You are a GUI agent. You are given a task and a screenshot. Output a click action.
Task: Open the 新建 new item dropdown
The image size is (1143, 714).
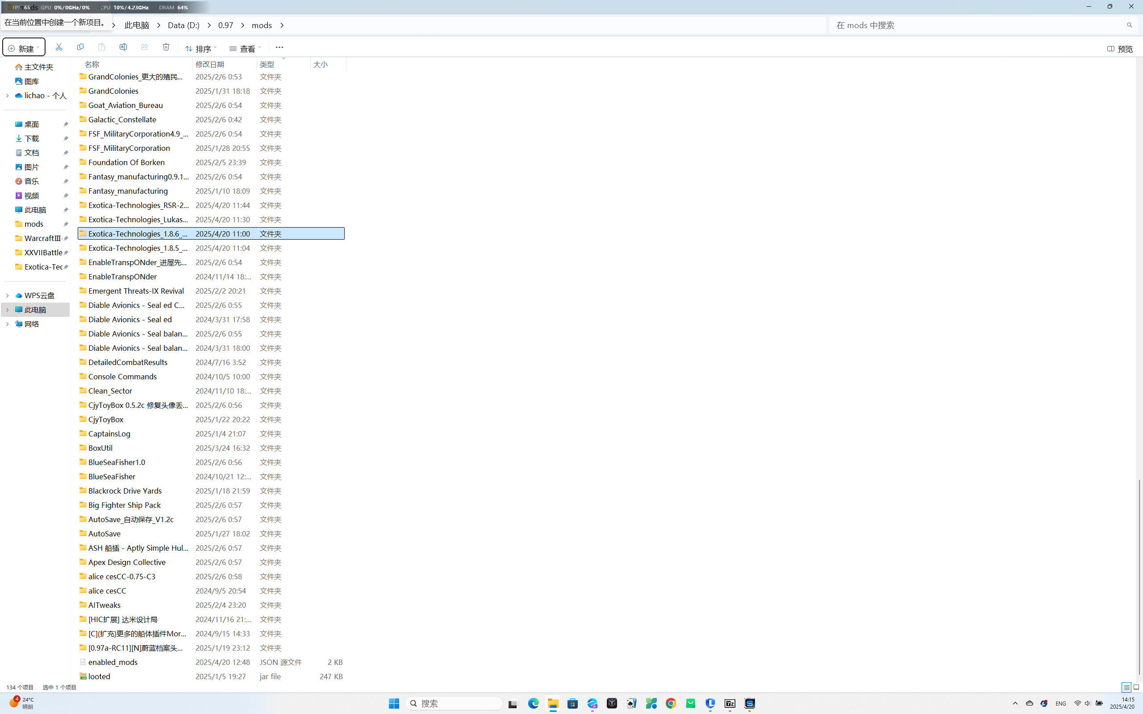click(24, 48)
